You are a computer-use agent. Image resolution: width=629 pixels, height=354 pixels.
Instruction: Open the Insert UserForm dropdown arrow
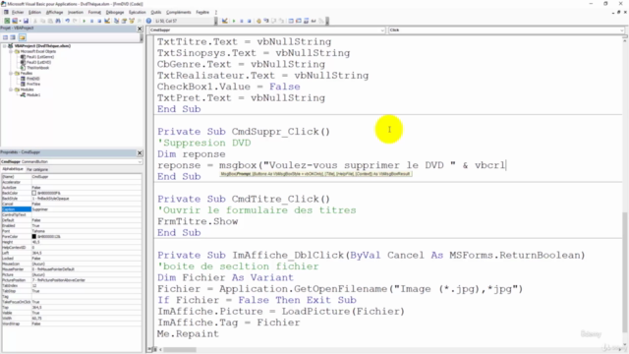(x=20, y=21)
